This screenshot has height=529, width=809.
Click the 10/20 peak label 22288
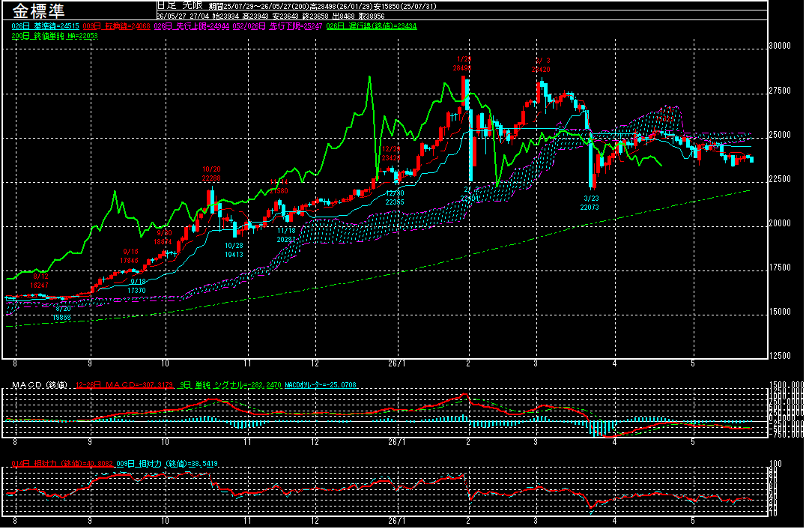(211, 178)
